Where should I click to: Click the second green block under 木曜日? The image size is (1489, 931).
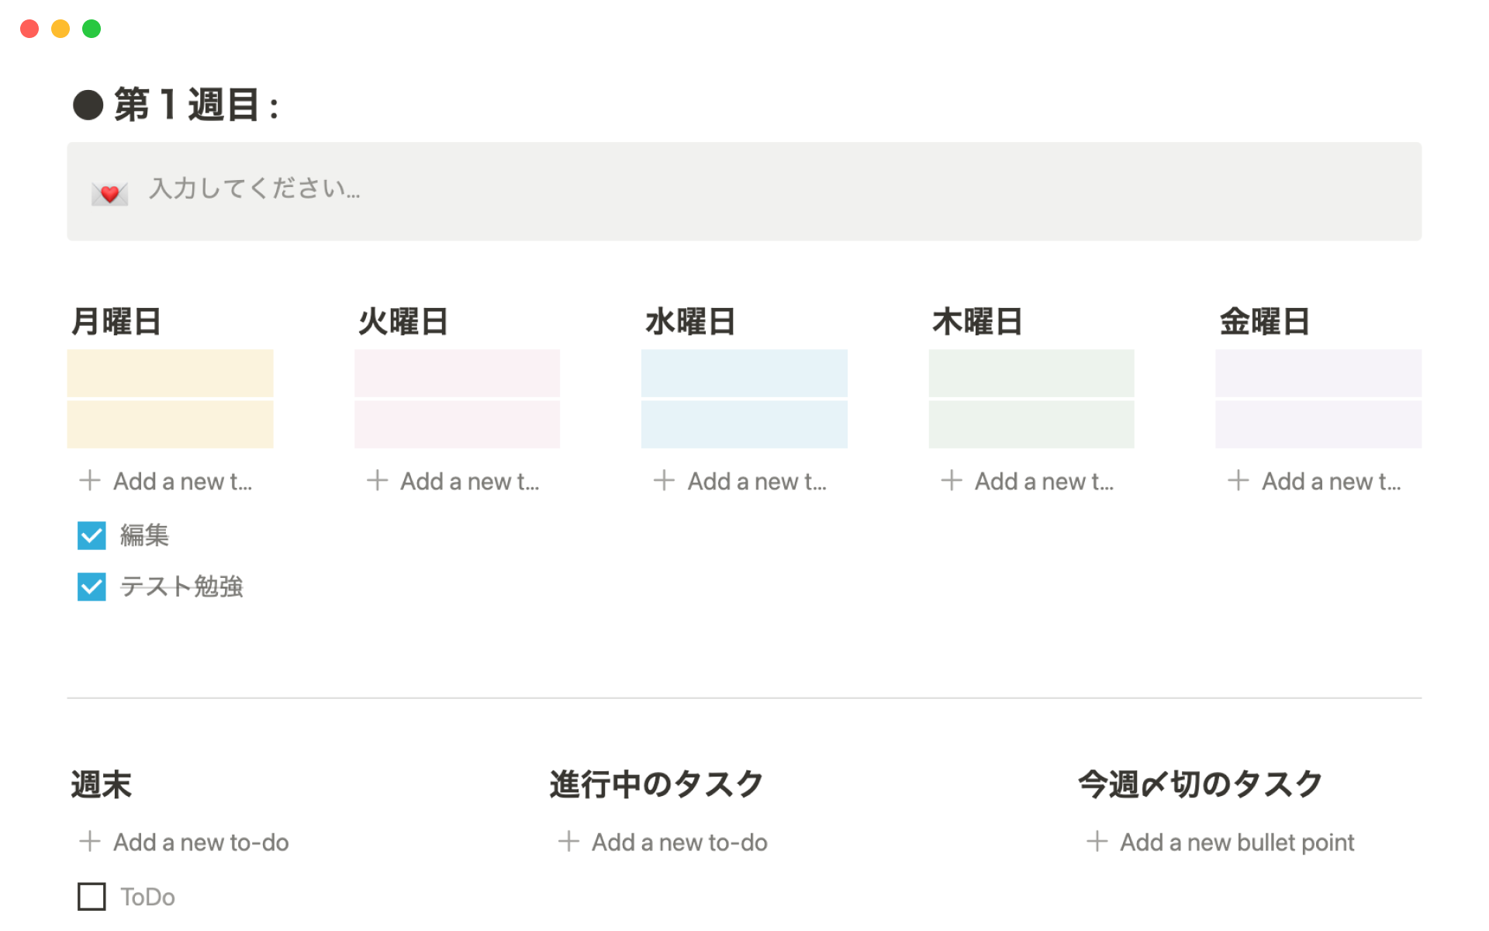[x=1031, y=424]
